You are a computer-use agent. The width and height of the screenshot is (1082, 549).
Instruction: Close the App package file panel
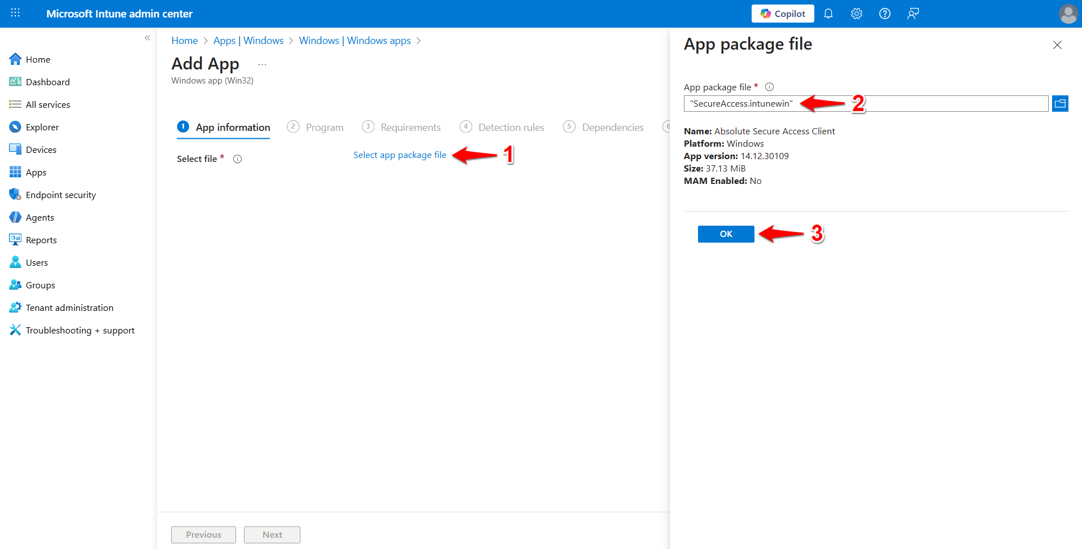(1057, 45)
